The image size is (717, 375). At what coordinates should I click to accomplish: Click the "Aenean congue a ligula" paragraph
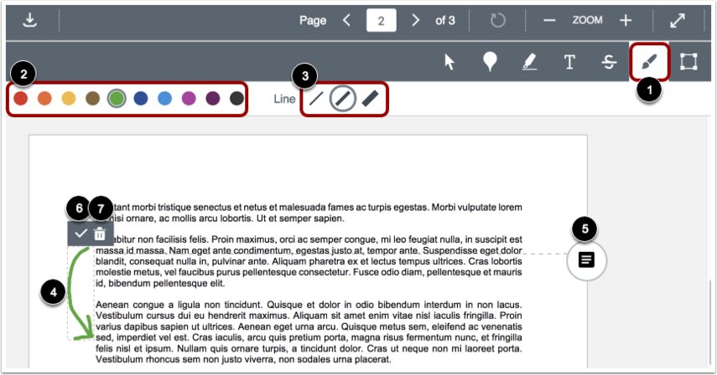click(309, 332)
